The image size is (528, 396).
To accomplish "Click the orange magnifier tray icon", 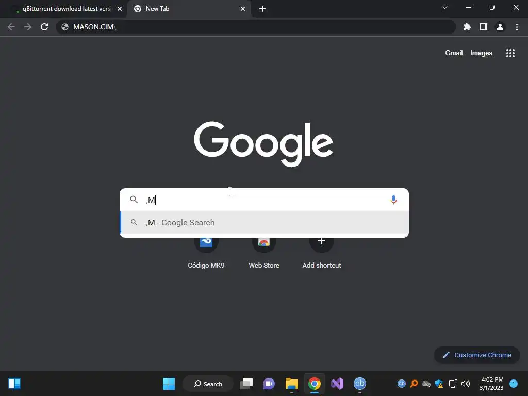I will tap(414, 384).
